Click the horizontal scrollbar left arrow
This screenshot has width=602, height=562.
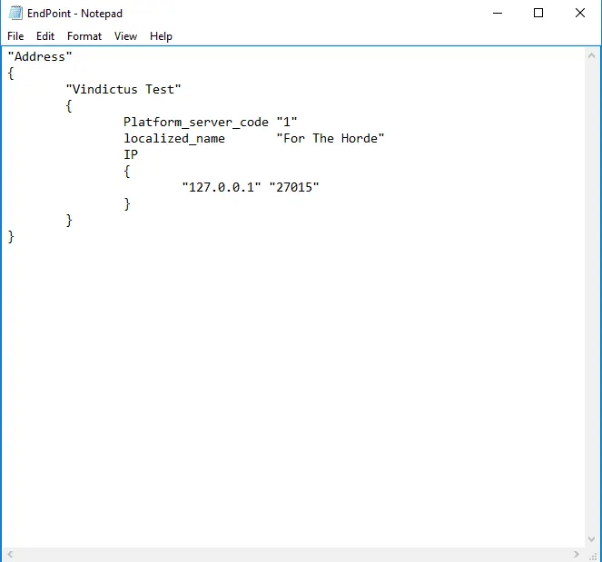coord(10,555)
